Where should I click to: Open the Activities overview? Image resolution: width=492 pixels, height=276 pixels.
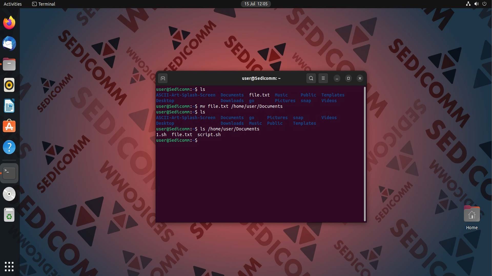coord(13,4)
